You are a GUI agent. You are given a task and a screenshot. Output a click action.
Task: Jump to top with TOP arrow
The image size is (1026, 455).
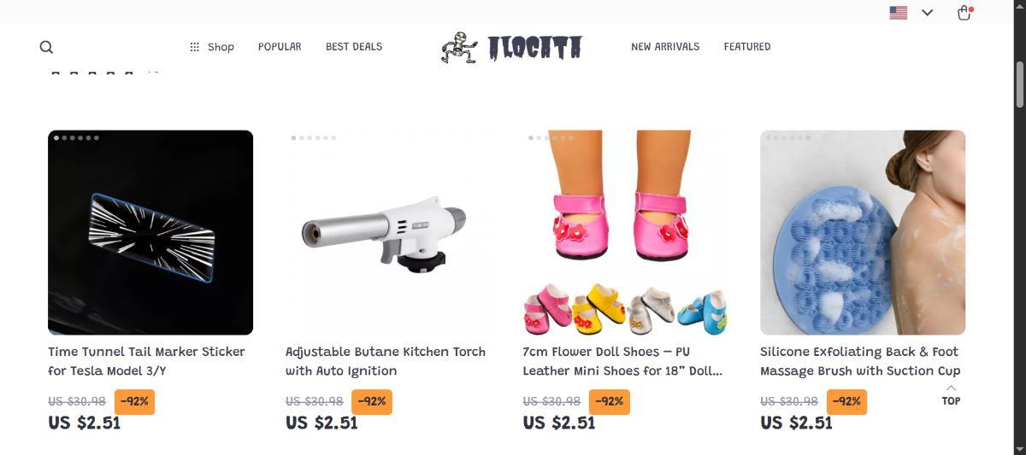(951, 394)
